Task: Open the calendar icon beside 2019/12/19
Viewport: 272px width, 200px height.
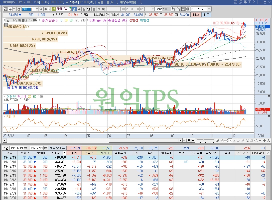Action: [209, 9]
